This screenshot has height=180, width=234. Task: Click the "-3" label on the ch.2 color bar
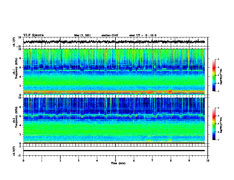[x=218, y=108]
